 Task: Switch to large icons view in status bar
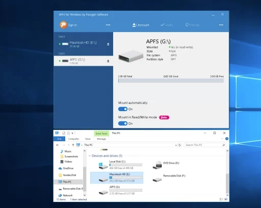point(226,199)
